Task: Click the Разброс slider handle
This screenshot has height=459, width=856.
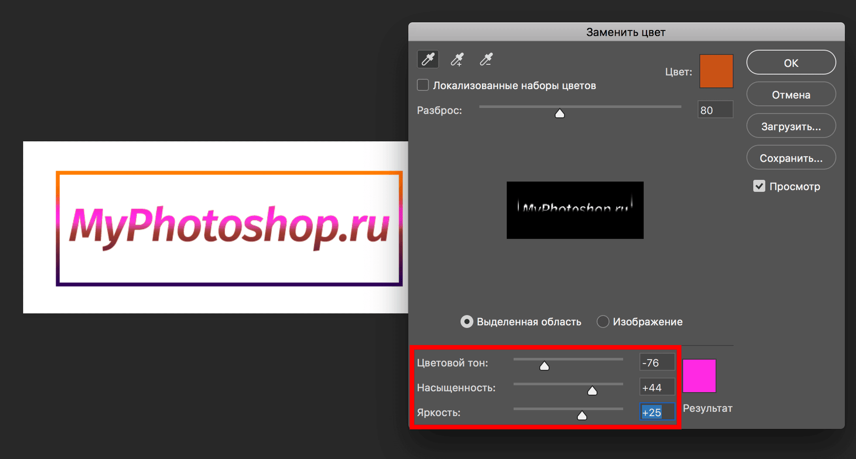Action: click(x=560, y=113)
